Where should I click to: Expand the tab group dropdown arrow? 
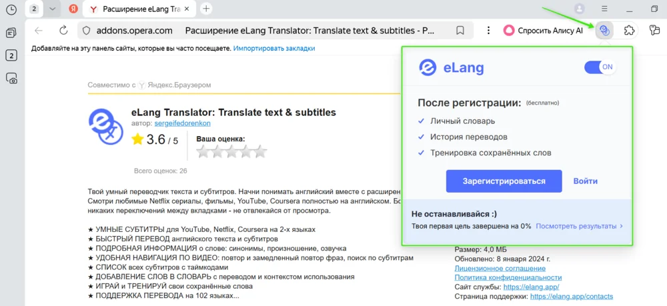click(x=53, y=9)
